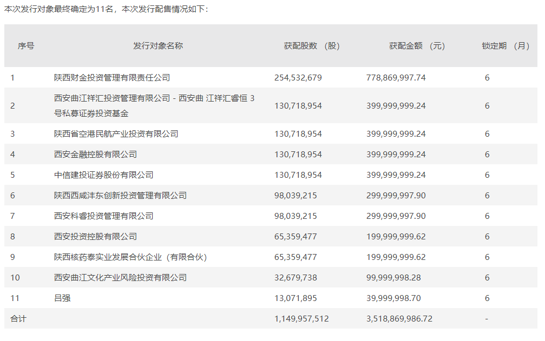Image resolution: width=545 pixels, height=341 pixels.
Task: Select '陕西核药泰实业发展合伙企业（有限合伙）'
Action: tap(130, 257)
